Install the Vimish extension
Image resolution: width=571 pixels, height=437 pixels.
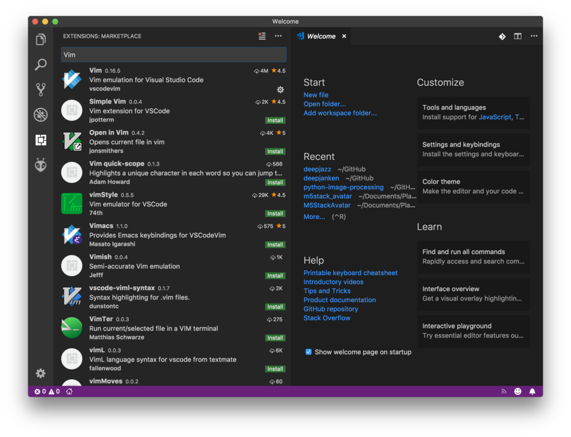[275, 276]
